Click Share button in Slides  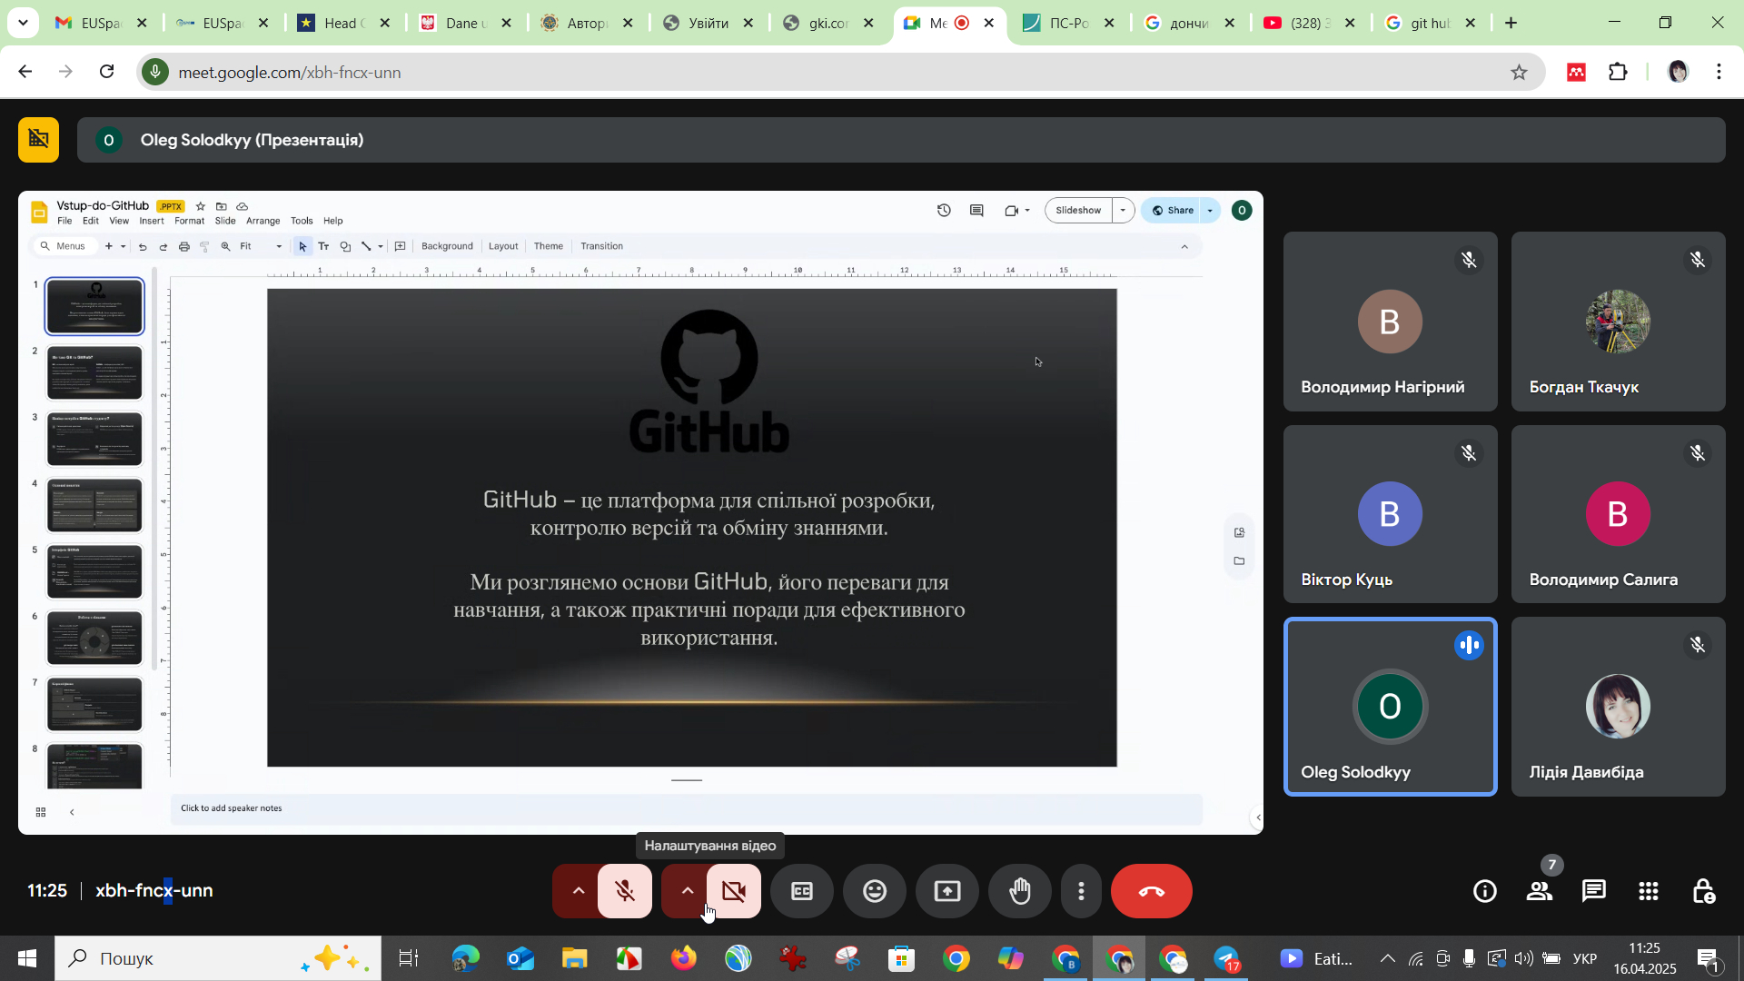(1172, 210)
